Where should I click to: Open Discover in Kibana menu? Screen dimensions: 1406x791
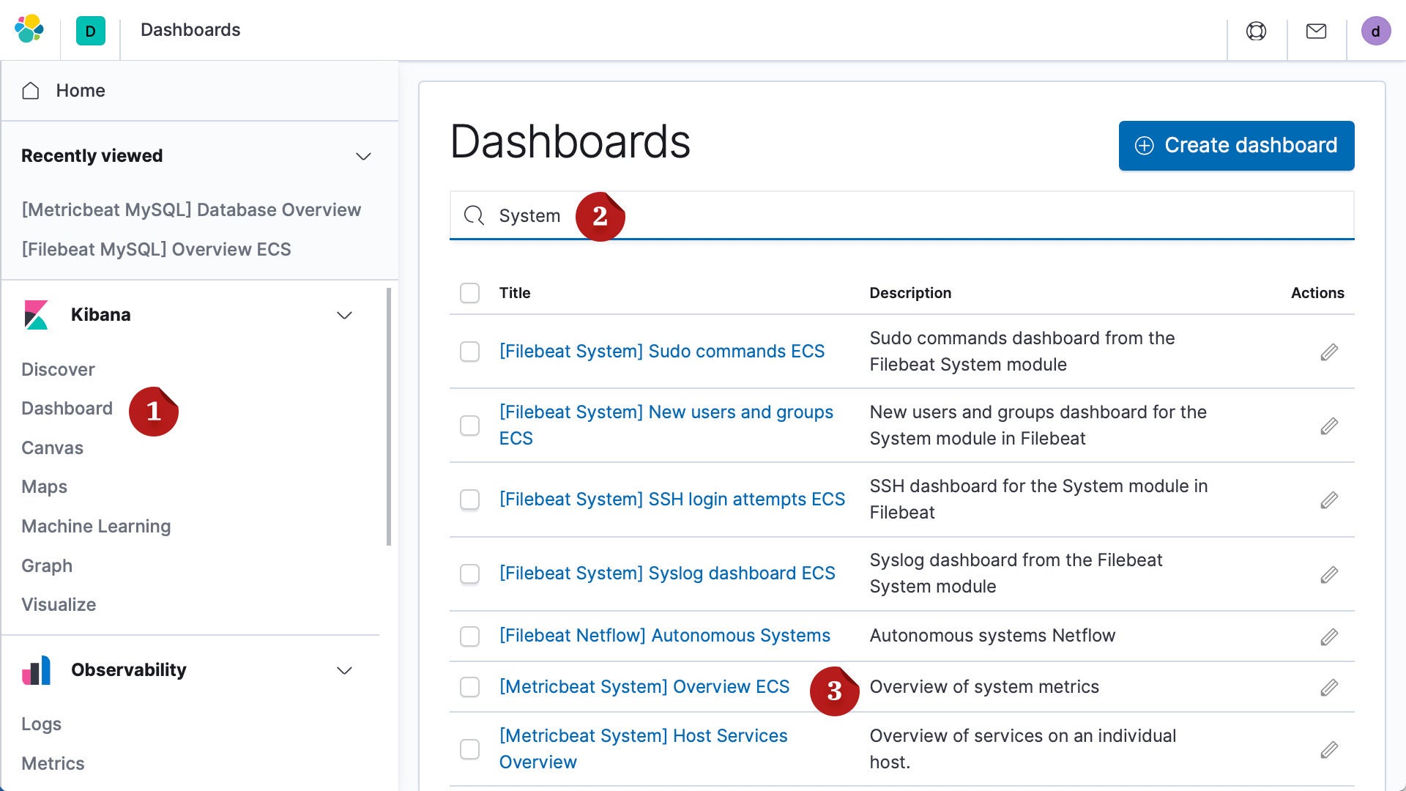[58, 369]
